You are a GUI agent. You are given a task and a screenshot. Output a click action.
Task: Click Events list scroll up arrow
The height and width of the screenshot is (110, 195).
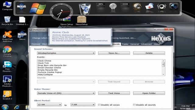[x=163, y=61]
